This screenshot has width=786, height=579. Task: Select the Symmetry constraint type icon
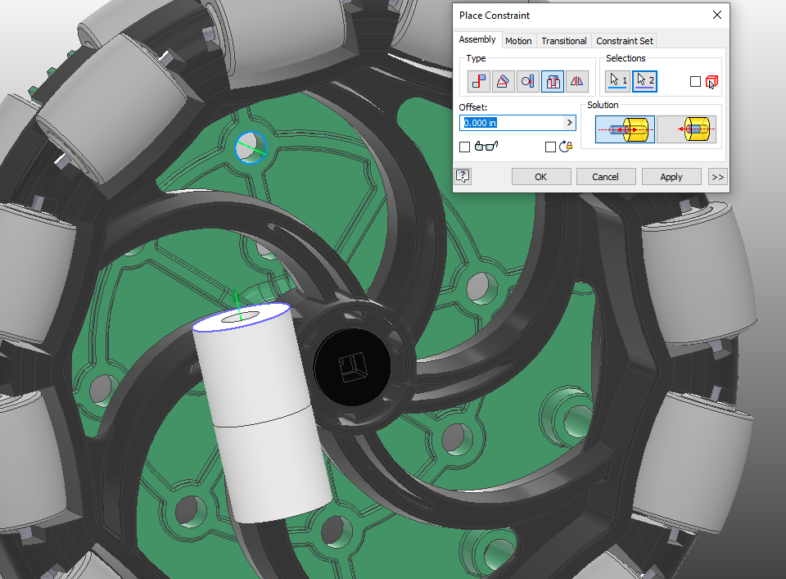point(577,81)
